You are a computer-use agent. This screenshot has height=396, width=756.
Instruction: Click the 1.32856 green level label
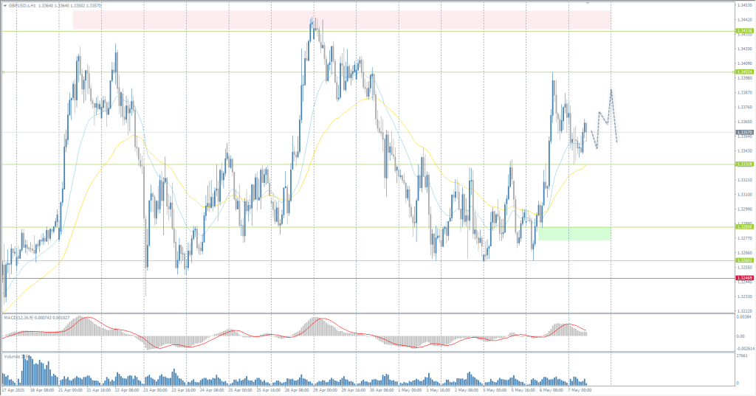coord(744,227)
